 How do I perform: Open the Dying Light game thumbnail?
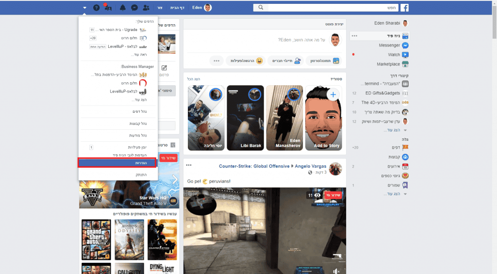tap(162, 268)
